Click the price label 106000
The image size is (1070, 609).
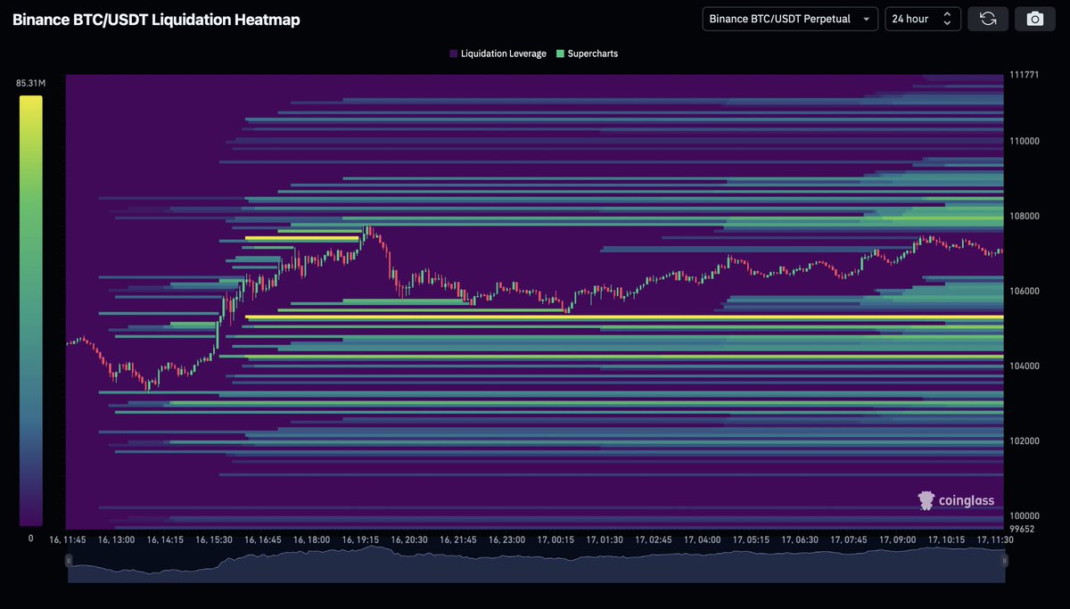click(x=1025, y=292)
